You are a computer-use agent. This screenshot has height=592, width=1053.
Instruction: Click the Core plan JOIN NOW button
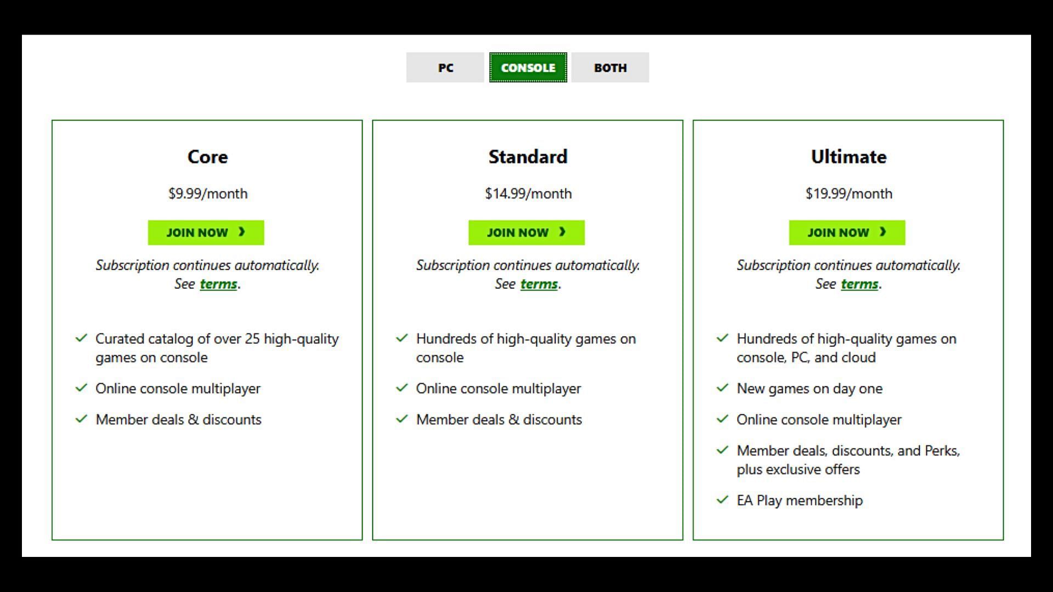pyautogui.click(x=206, y=232)
